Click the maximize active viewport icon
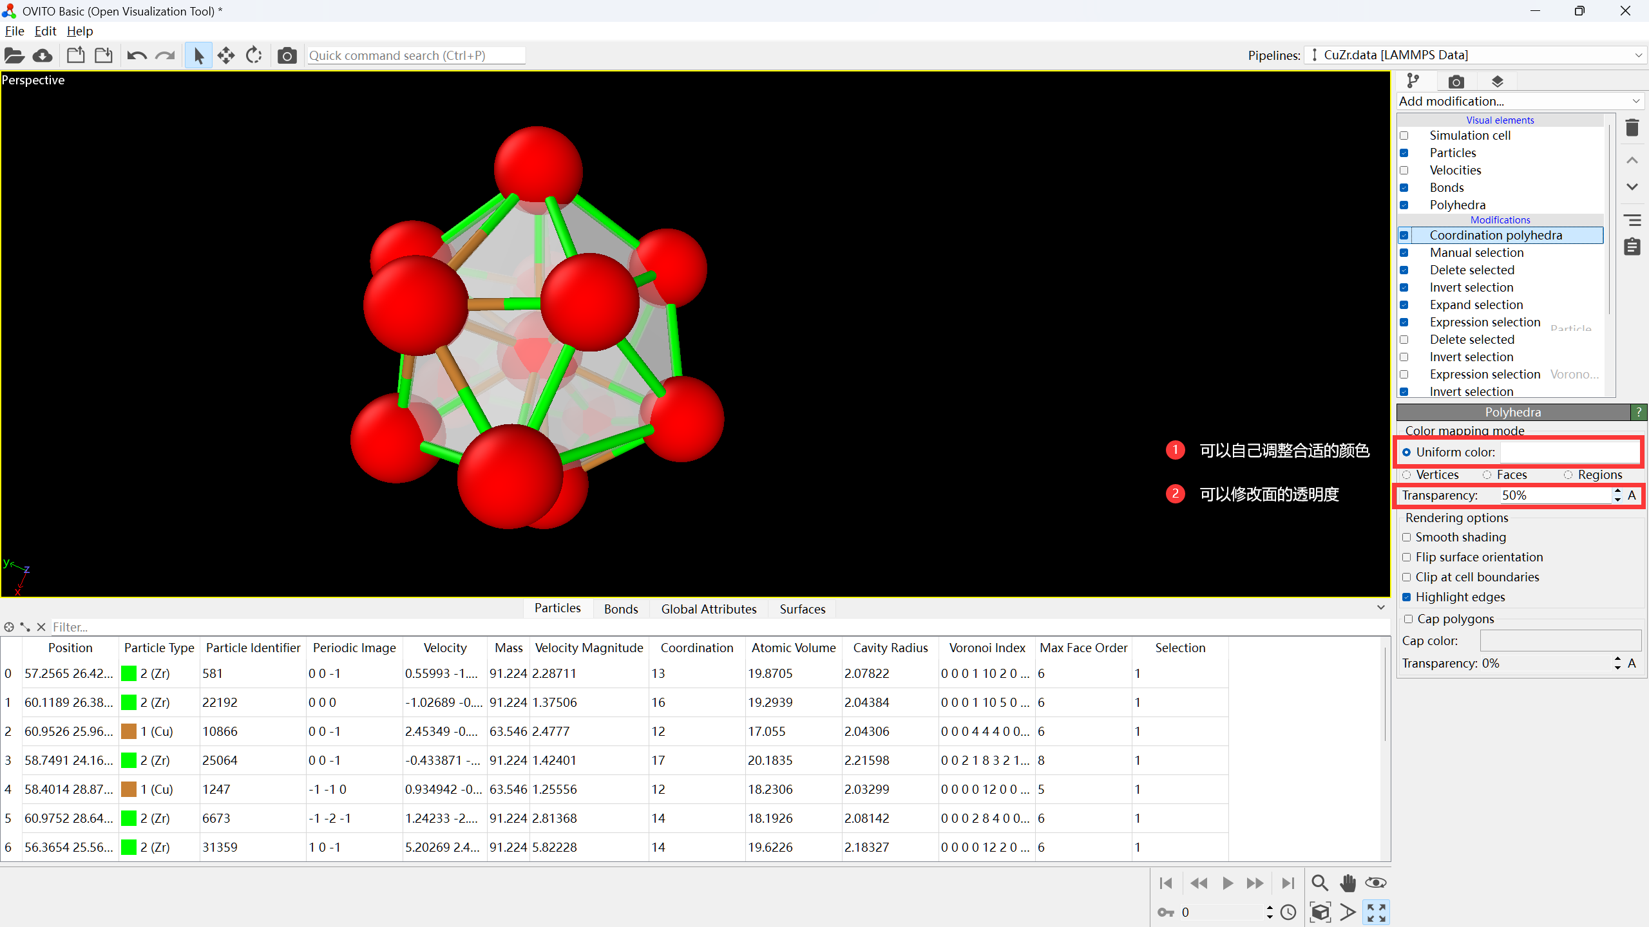This screenshot has width=1649, height=927. [1376, 912]
